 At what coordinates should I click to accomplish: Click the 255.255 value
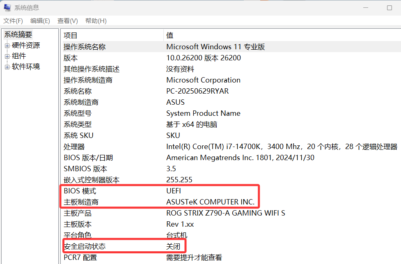point(179,180)
